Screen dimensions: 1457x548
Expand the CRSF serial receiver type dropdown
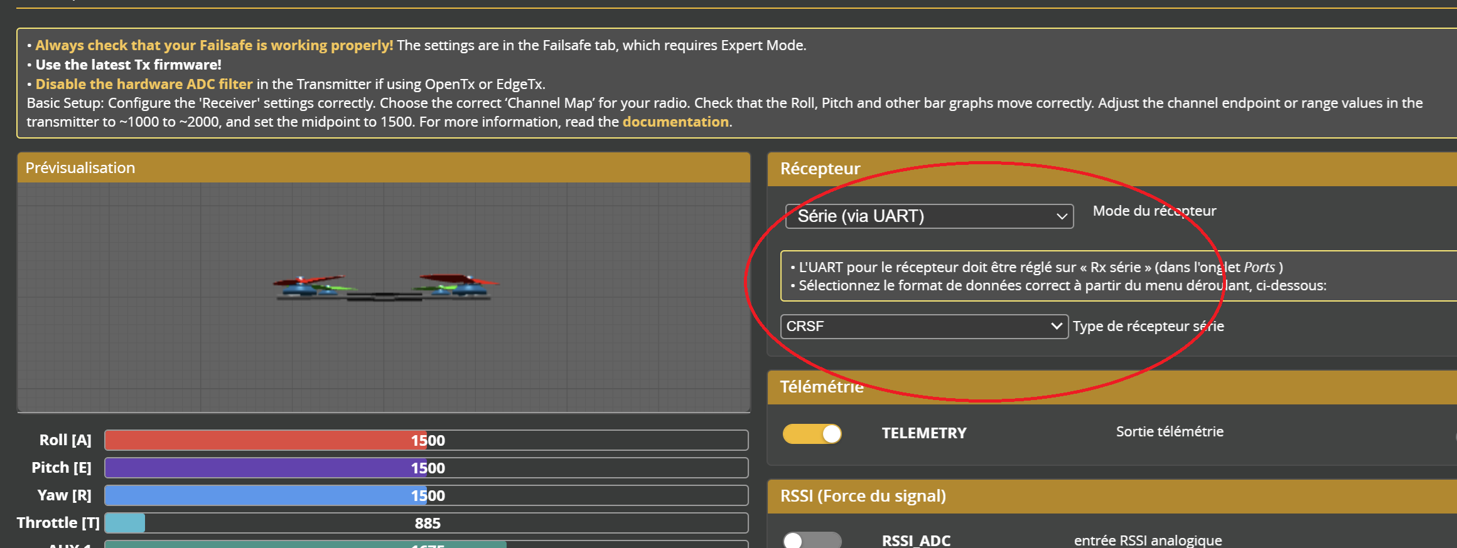(923, 327)
